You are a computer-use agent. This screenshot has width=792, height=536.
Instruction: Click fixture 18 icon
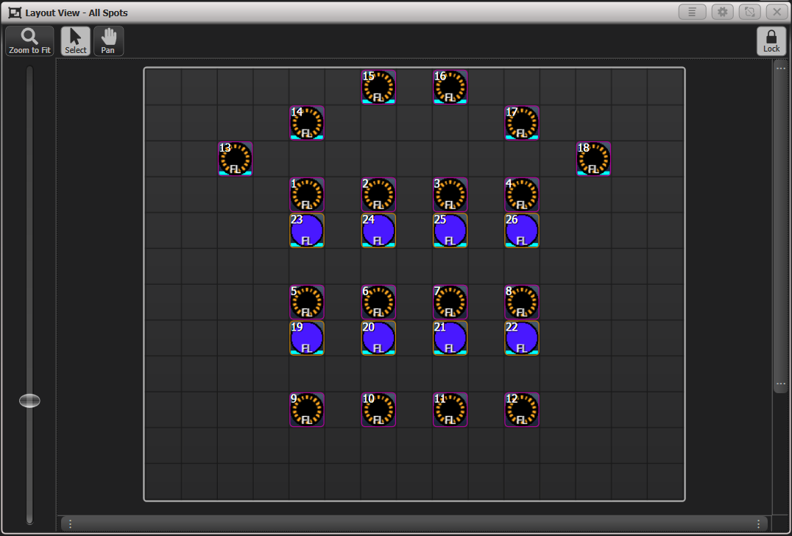[x=593, y=159]
